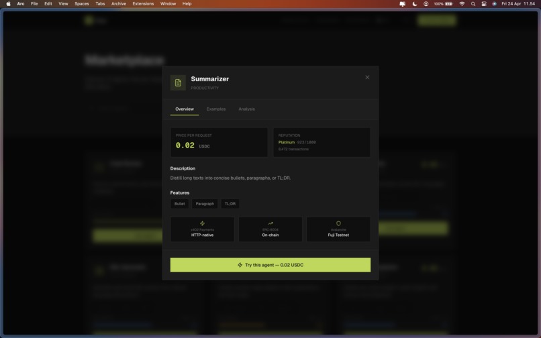The image size is (541, 338).
Task: Click the Summarizer document icon
Action: point(178,82)
